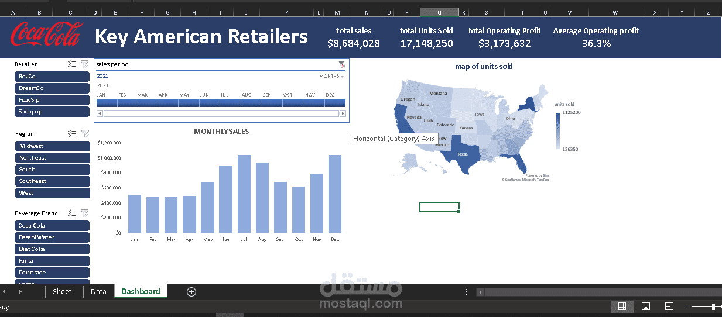This screenshot has width=722, height=317.
Task: Click the timeline horizontal scrollbar track
Action: tap(221, 113)
